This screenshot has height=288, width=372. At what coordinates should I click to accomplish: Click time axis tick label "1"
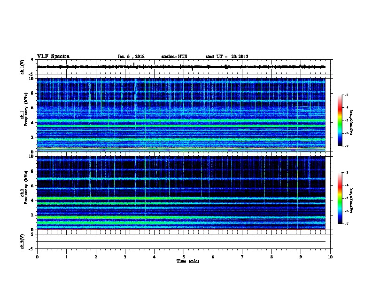67,257
